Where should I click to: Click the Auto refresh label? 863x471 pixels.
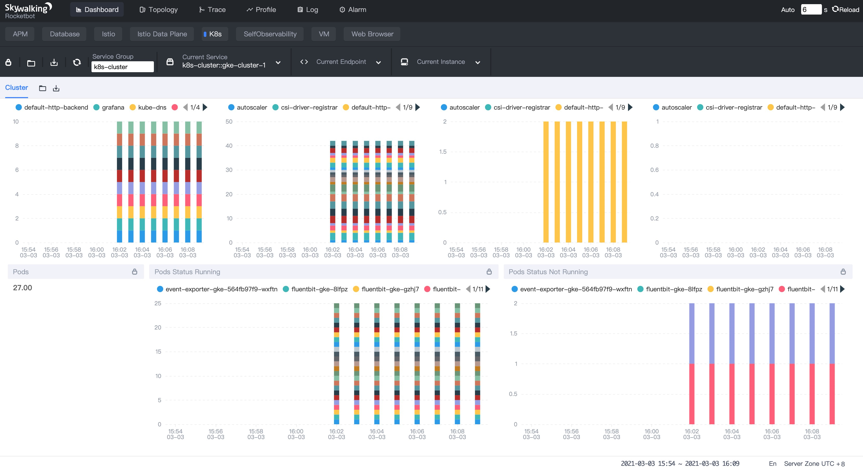[x=787, y=9]
